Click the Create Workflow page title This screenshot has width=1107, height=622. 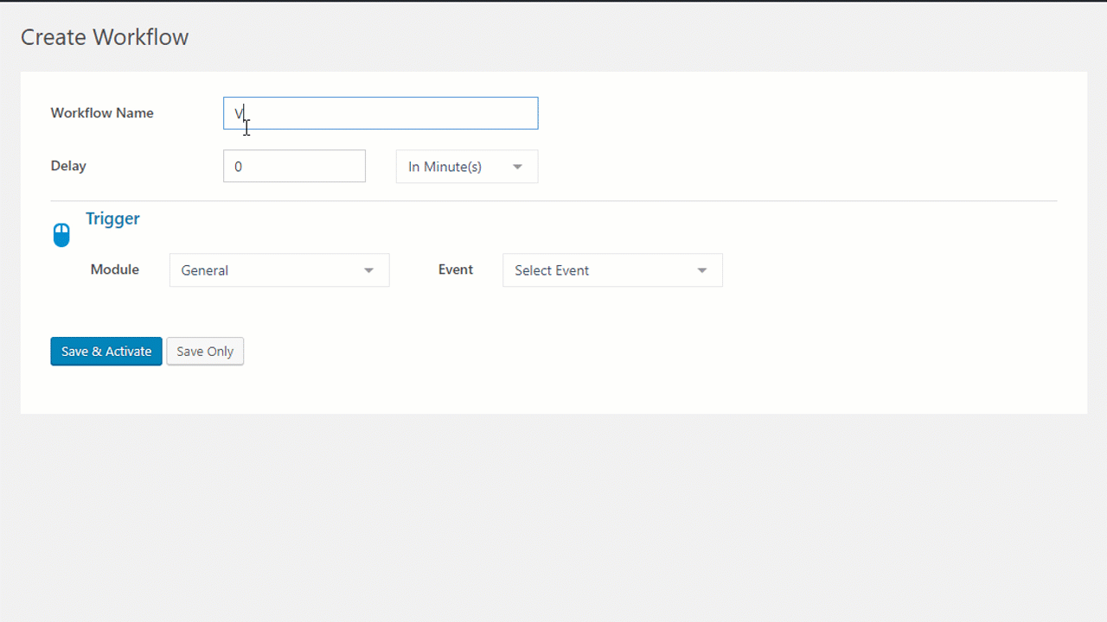tap(104, 37)
